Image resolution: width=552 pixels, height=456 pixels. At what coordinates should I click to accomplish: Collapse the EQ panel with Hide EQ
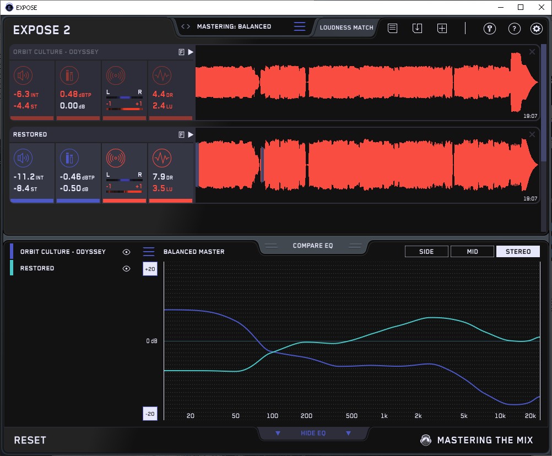pyautogui.click(x=313, y=433)
